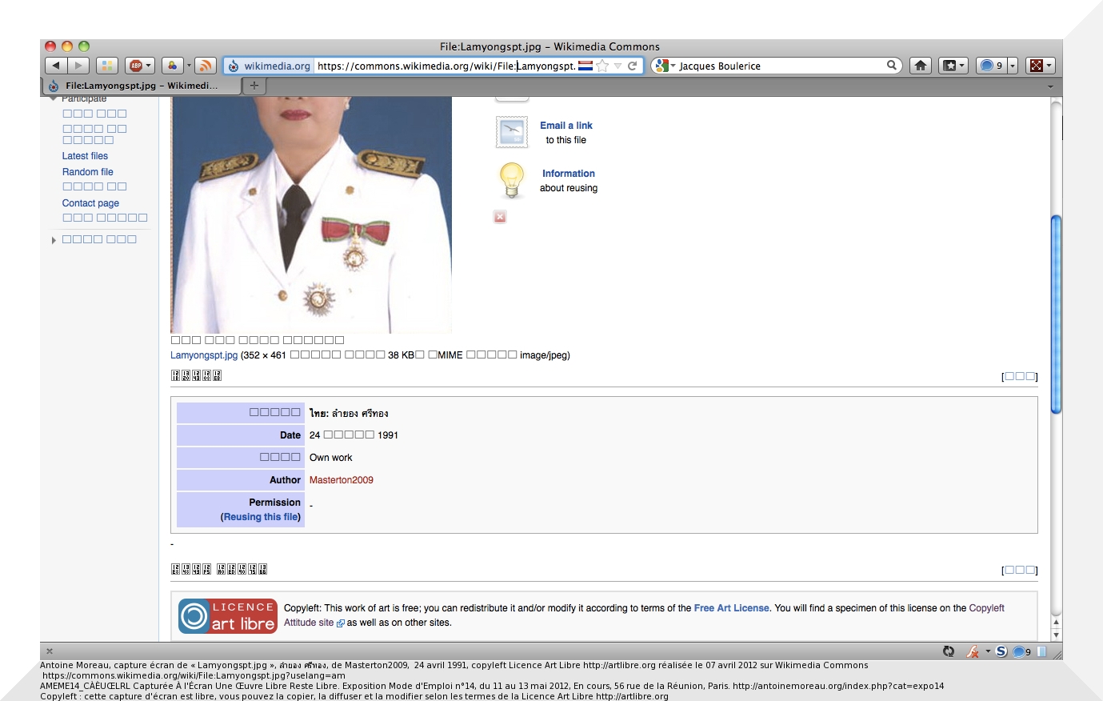The width and height of the screenshot is (1103, 701).
Task: Click the Information lightbulb icon
Action: [511, 180]
